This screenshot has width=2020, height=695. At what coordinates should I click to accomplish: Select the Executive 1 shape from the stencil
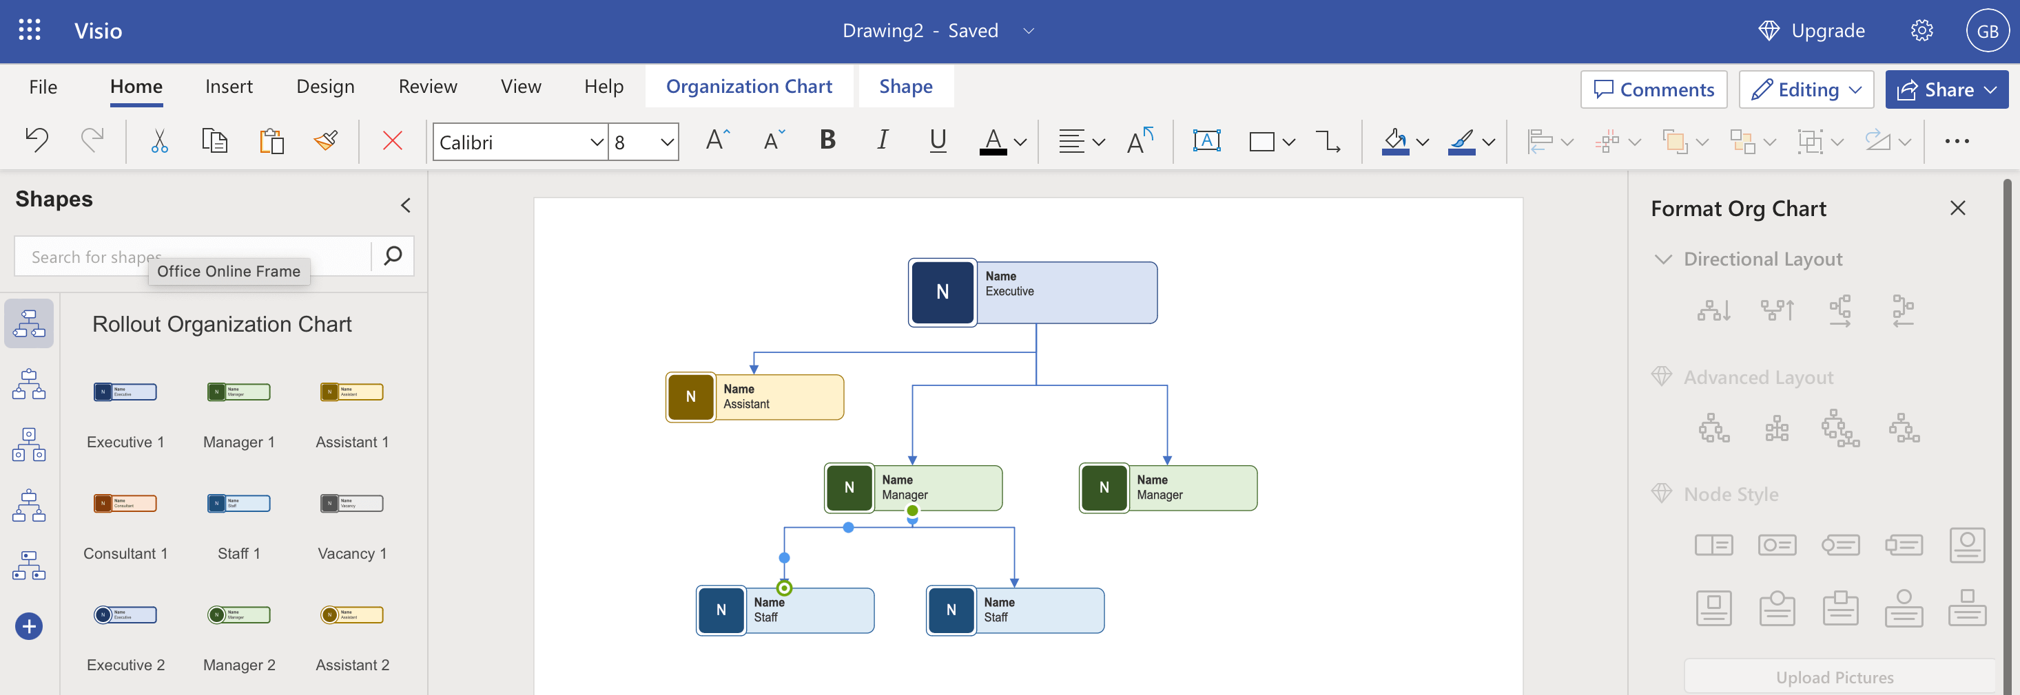pyautogui.click(x=125, y=392)
